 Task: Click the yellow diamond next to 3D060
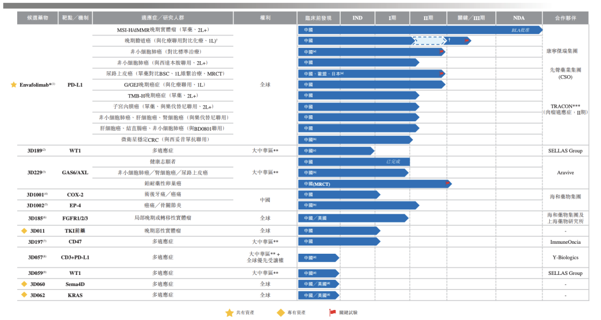[24, 284]
